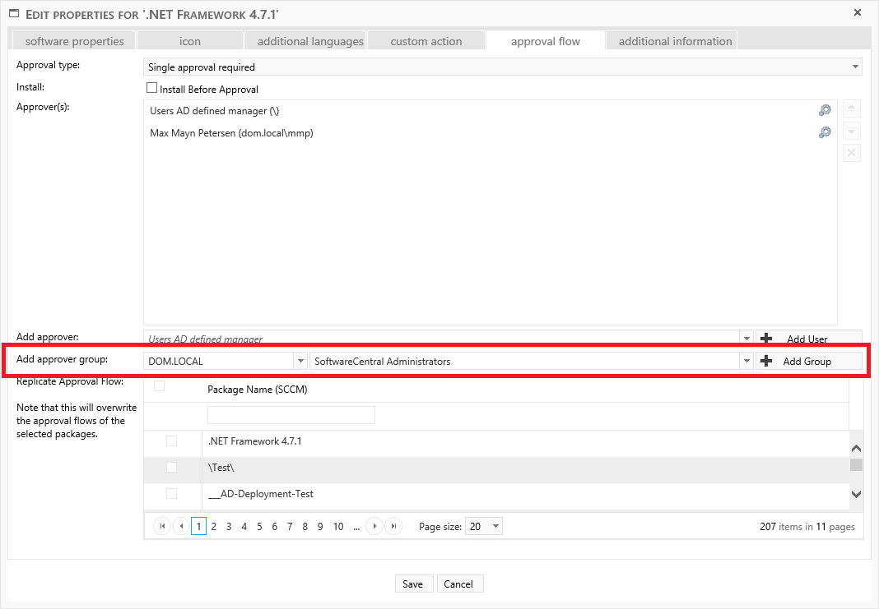Save the approval flow changes
The image size is (879, 609).
tap(412, 584)
